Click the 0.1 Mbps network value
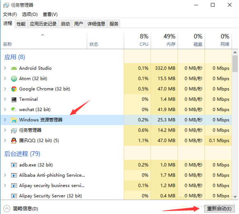Screen dimensions: 239x214 [219, 140]
